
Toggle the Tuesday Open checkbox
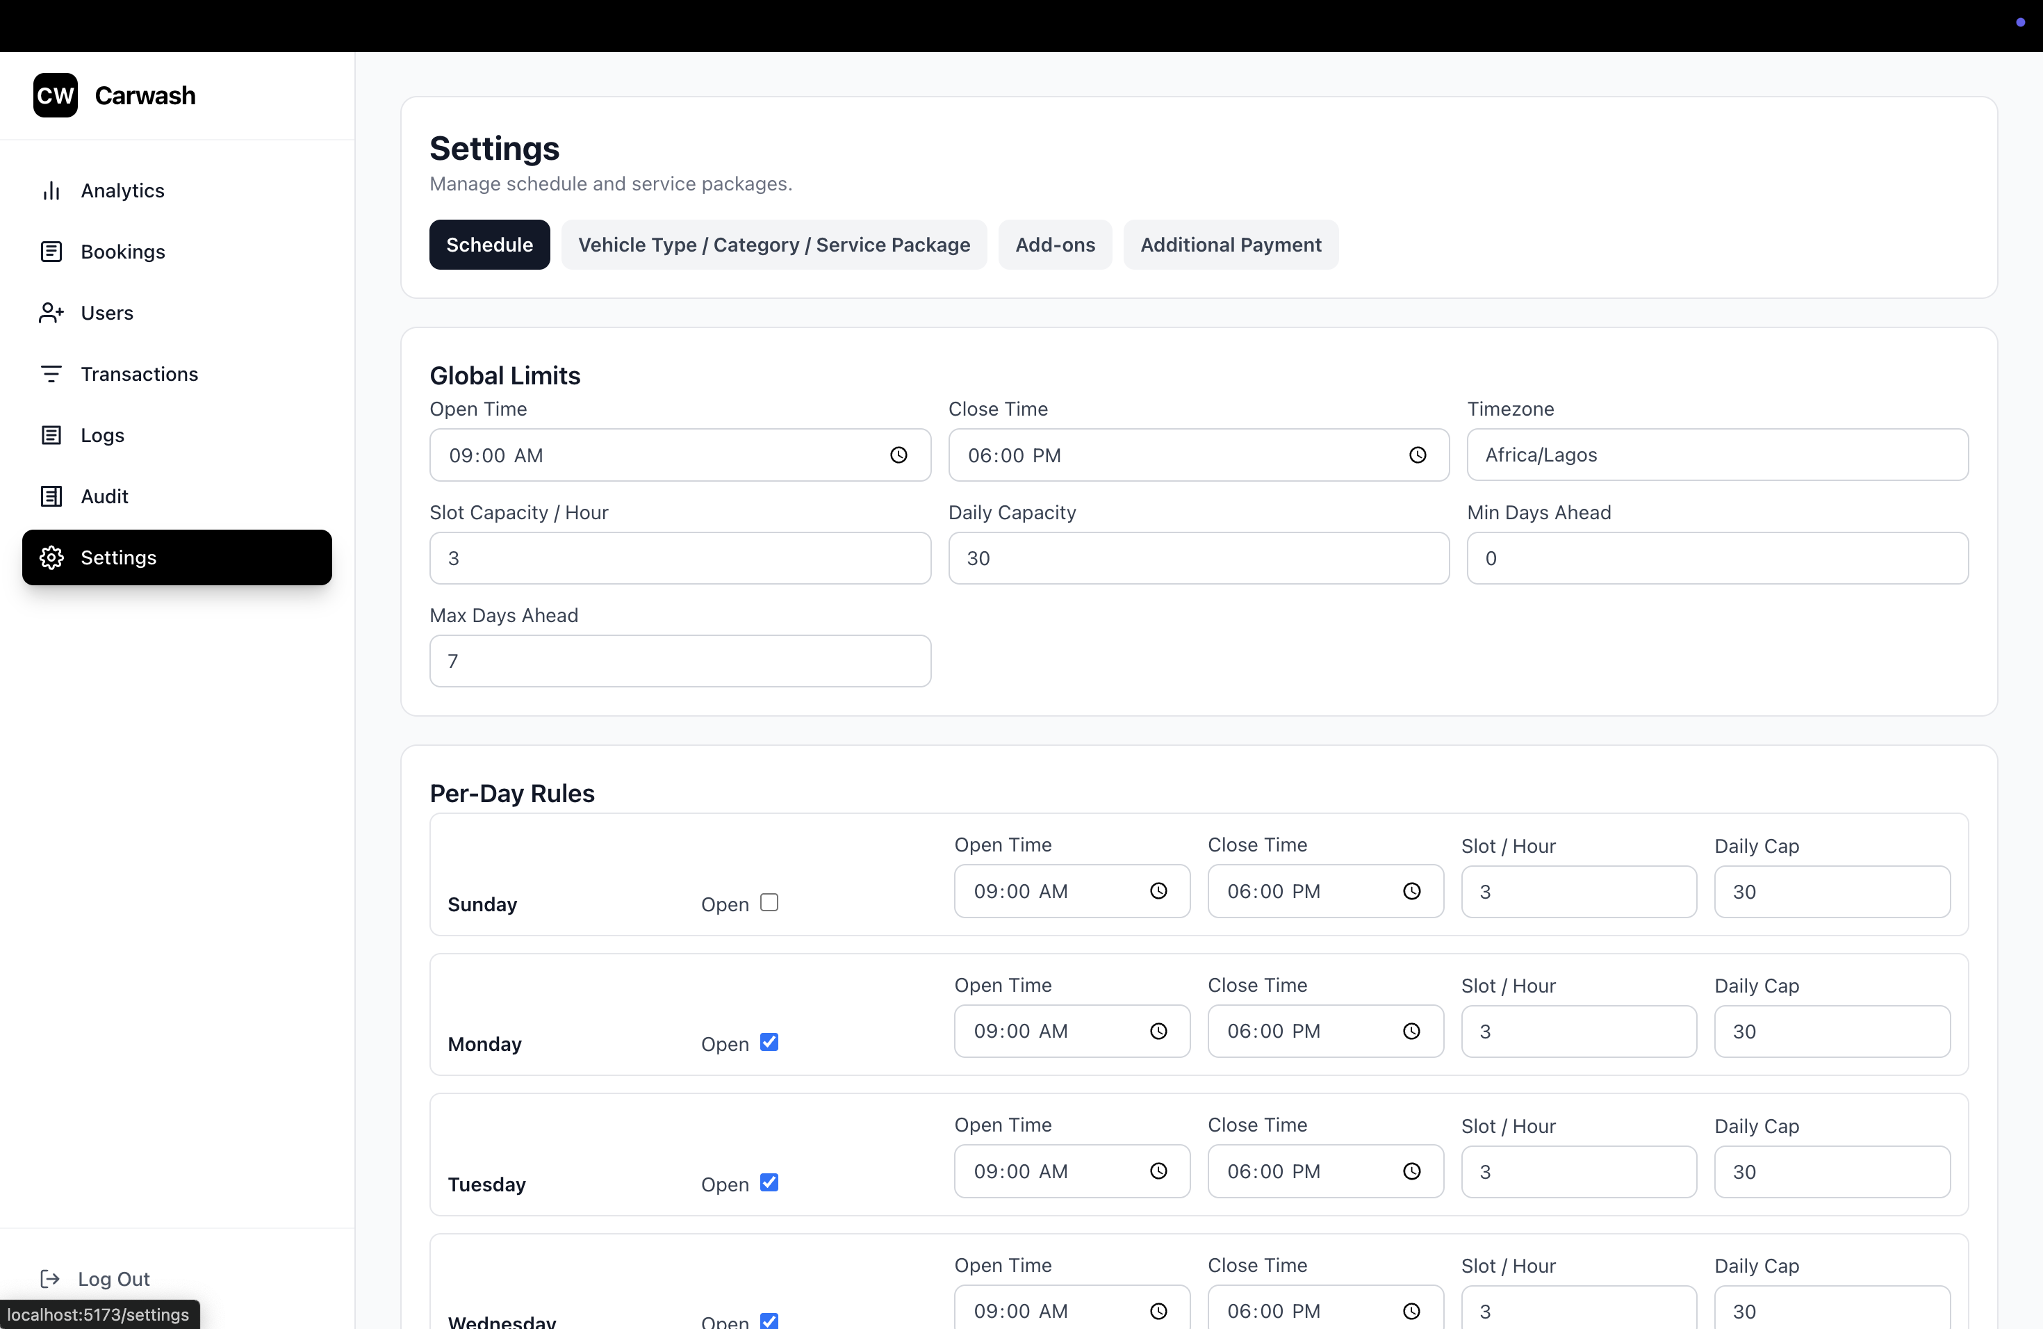[769, 1182]
